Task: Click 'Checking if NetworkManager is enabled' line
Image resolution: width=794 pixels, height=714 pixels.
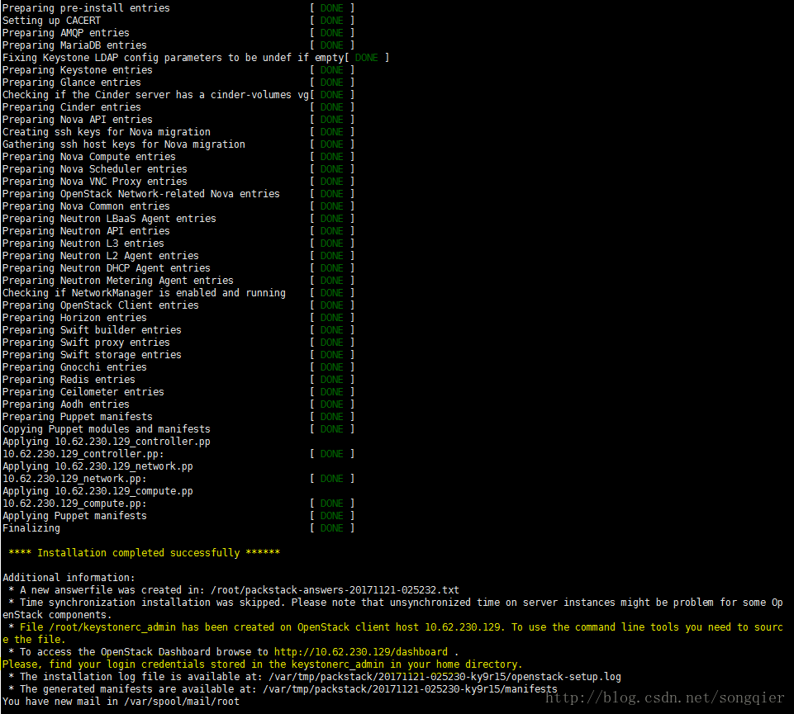Action: pyautogui.click(x=145, y=294)
